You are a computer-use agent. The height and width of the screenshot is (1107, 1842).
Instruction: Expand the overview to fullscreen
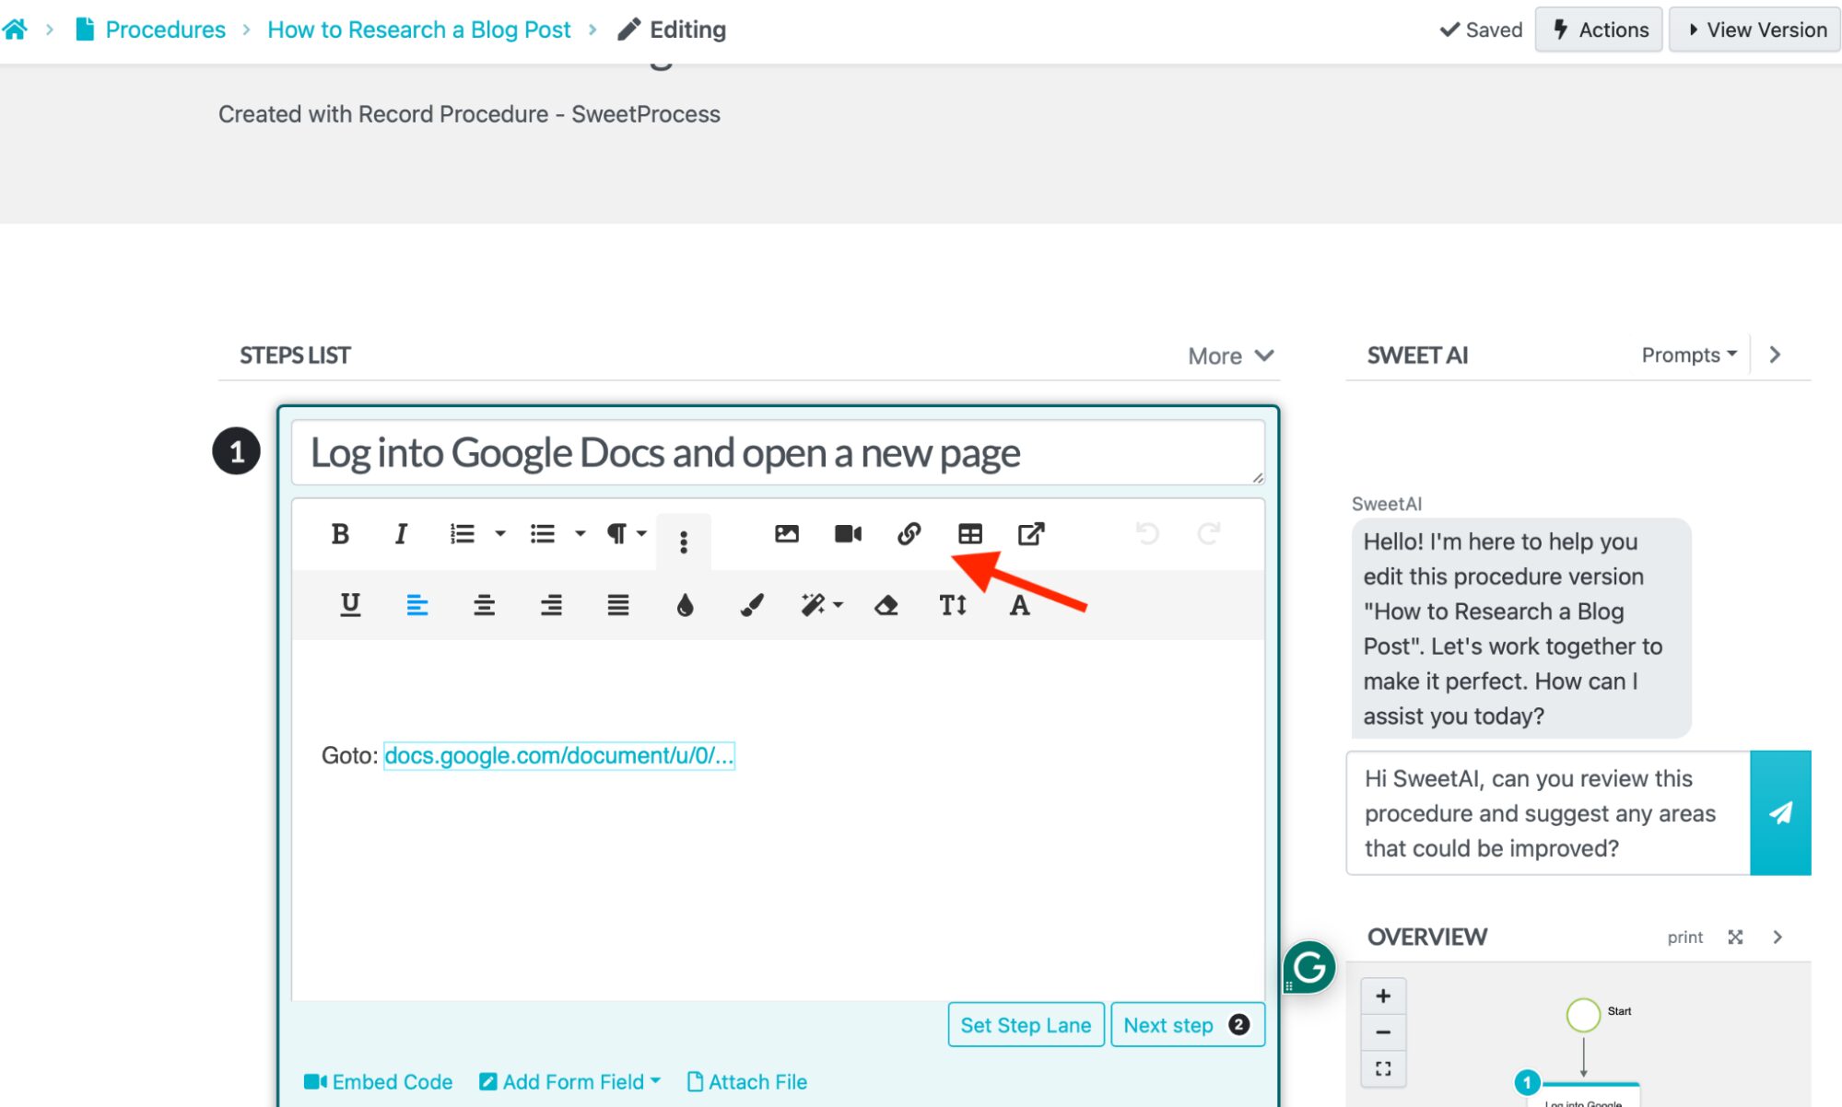(x=1735, y=937)
